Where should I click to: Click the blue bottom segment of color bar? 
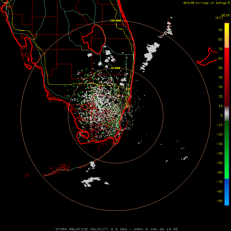(227, 192)
